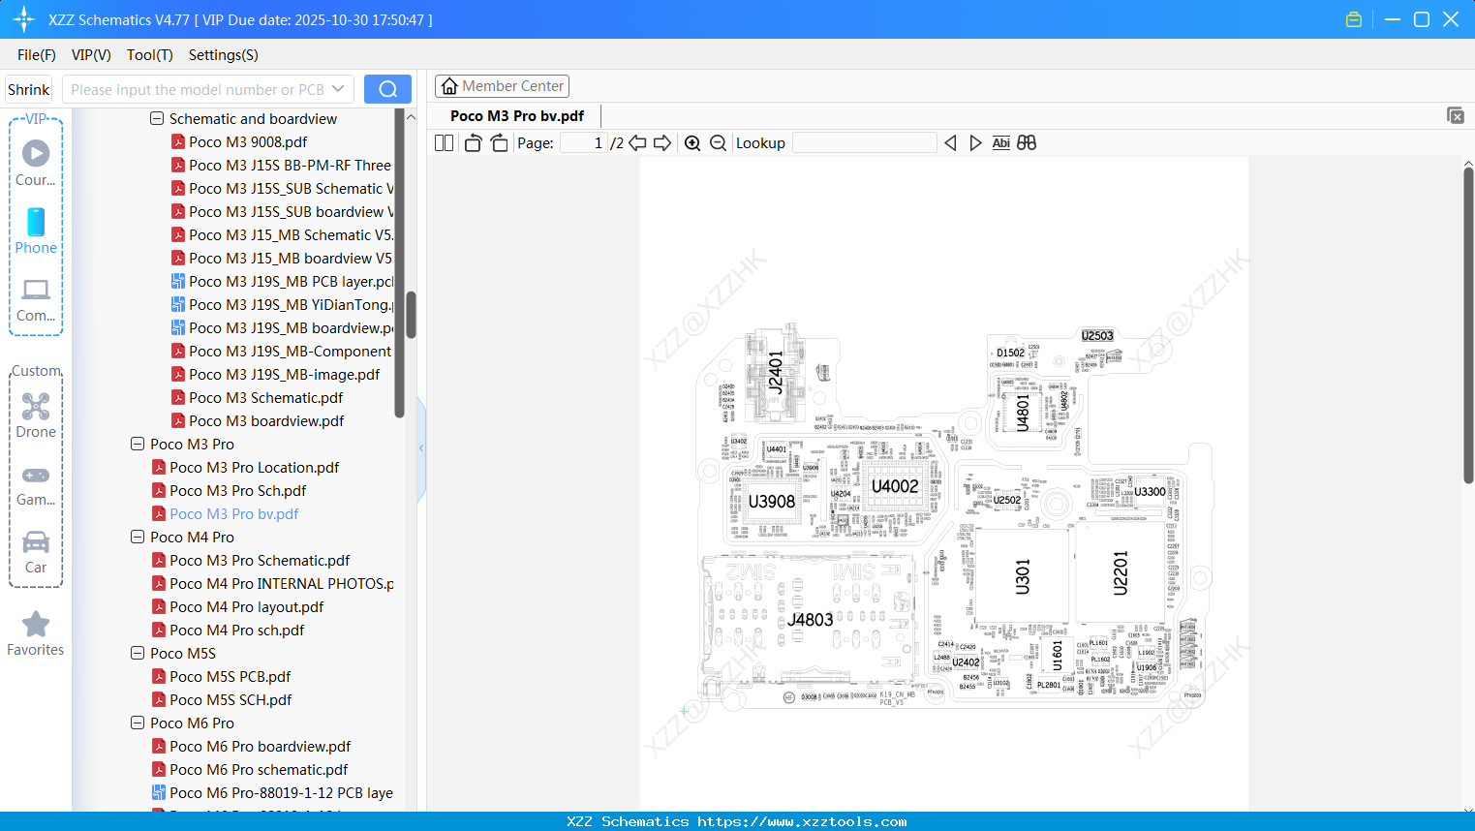
Task: Open the VIP(V) menu
Action: pyautogui.click(x=91, y=55)
